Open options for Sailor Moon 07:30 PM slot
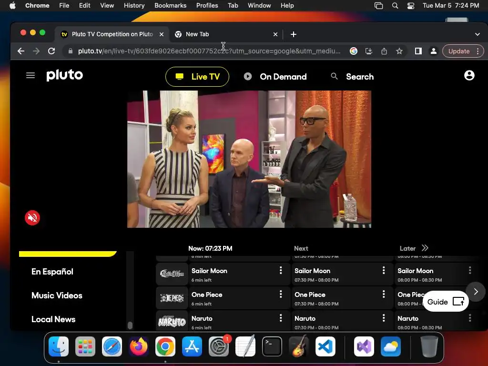Viewport: 488px width, 366px height. [384, 270]
